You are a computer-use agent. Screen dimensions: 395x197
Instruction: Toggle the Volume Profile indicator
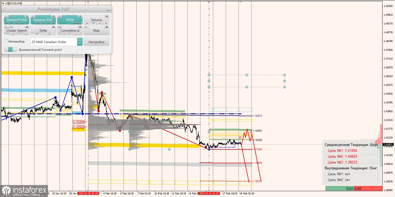pyautogui.click(x=17, y=20)
